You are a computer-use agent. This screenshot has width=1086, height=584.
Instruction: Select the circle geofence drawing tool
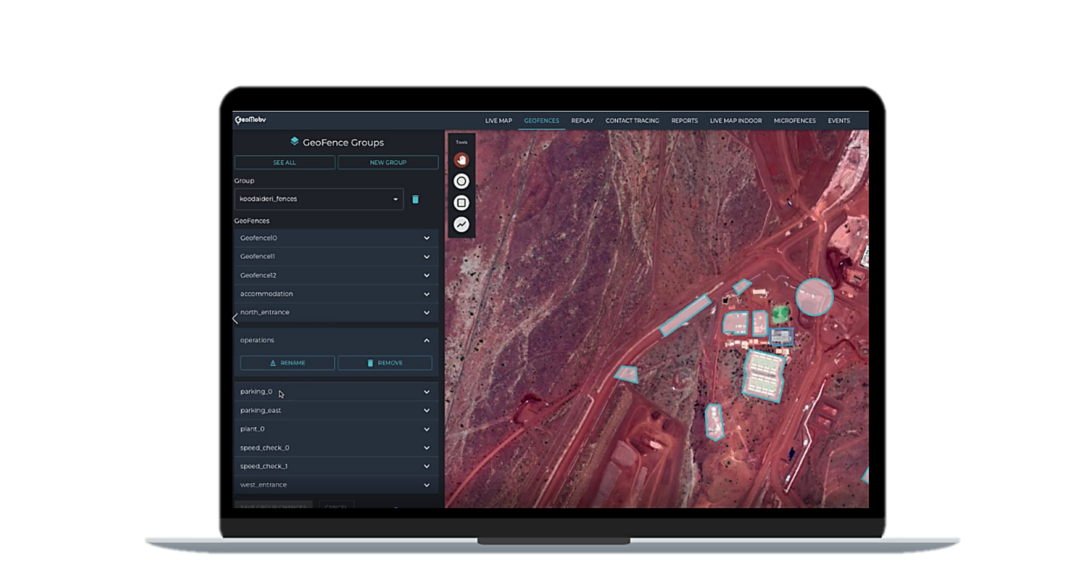[x=461, y=181]
